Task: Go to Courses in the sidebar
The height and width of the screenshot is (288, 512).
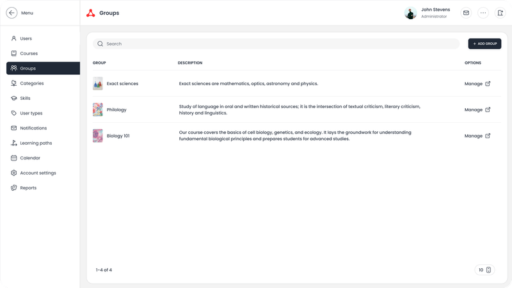Action: pyautogui.click(x=28, y=54)
